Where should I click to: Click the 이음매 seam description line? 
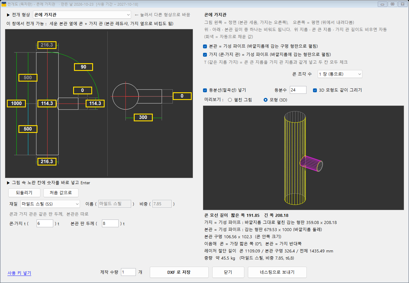tap(253, 244)
